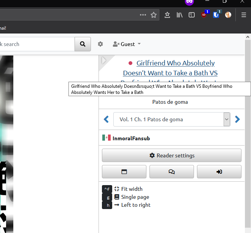Open the InmoralFansub group link

pos(131,138)
